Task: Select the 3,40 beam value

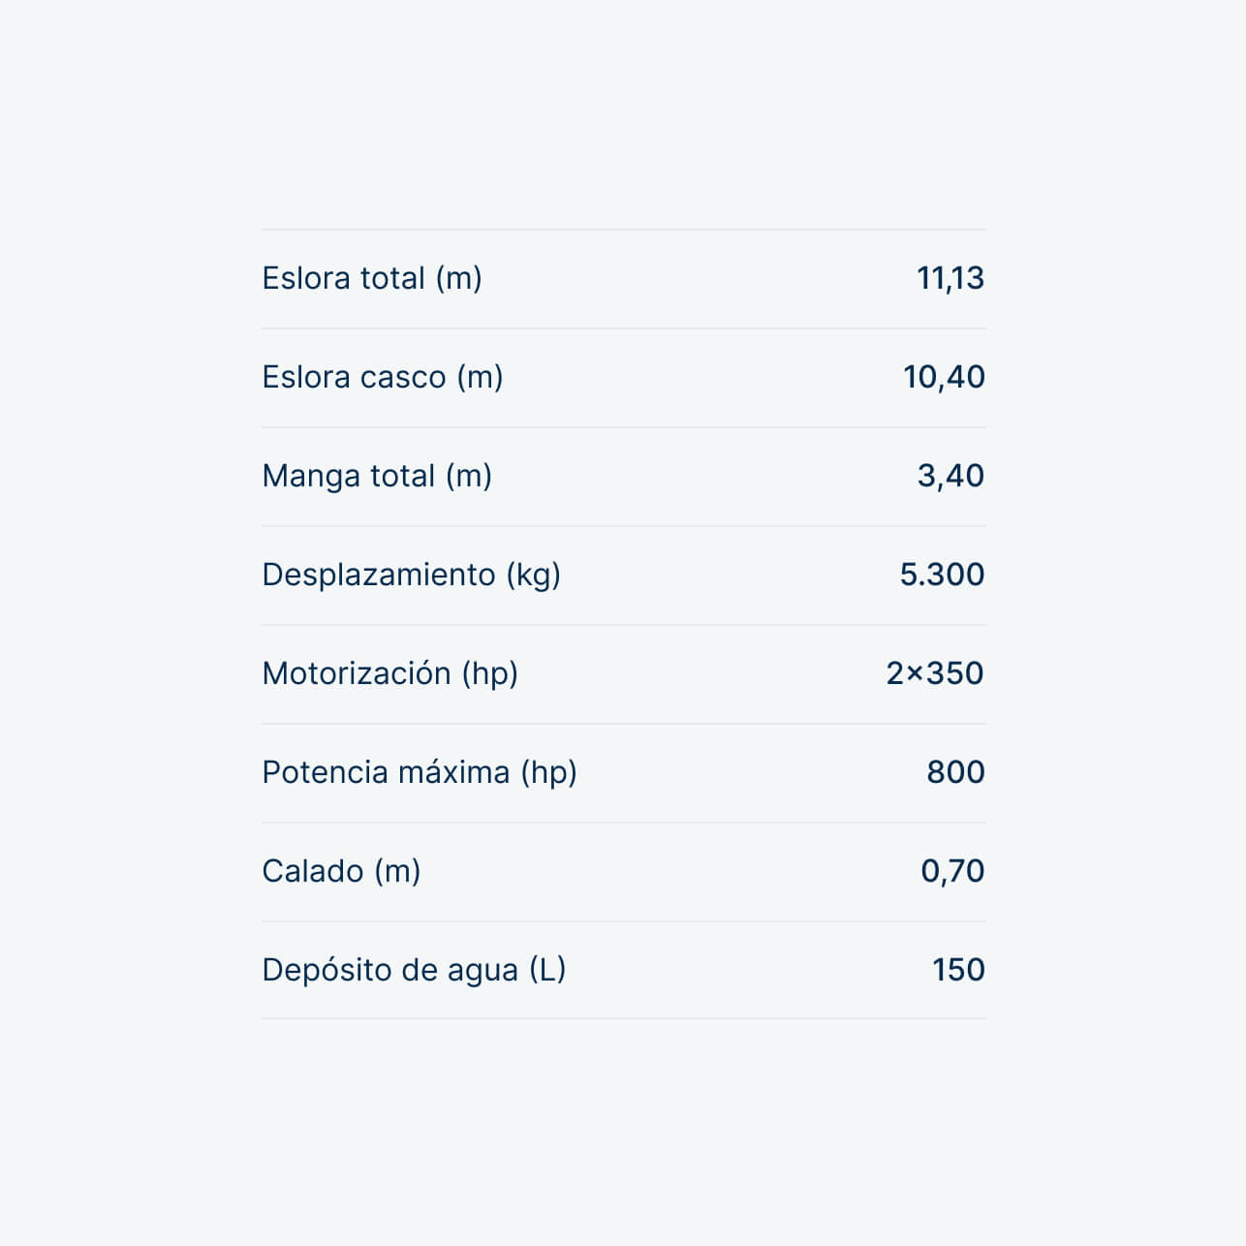Action: click(950, 477)
